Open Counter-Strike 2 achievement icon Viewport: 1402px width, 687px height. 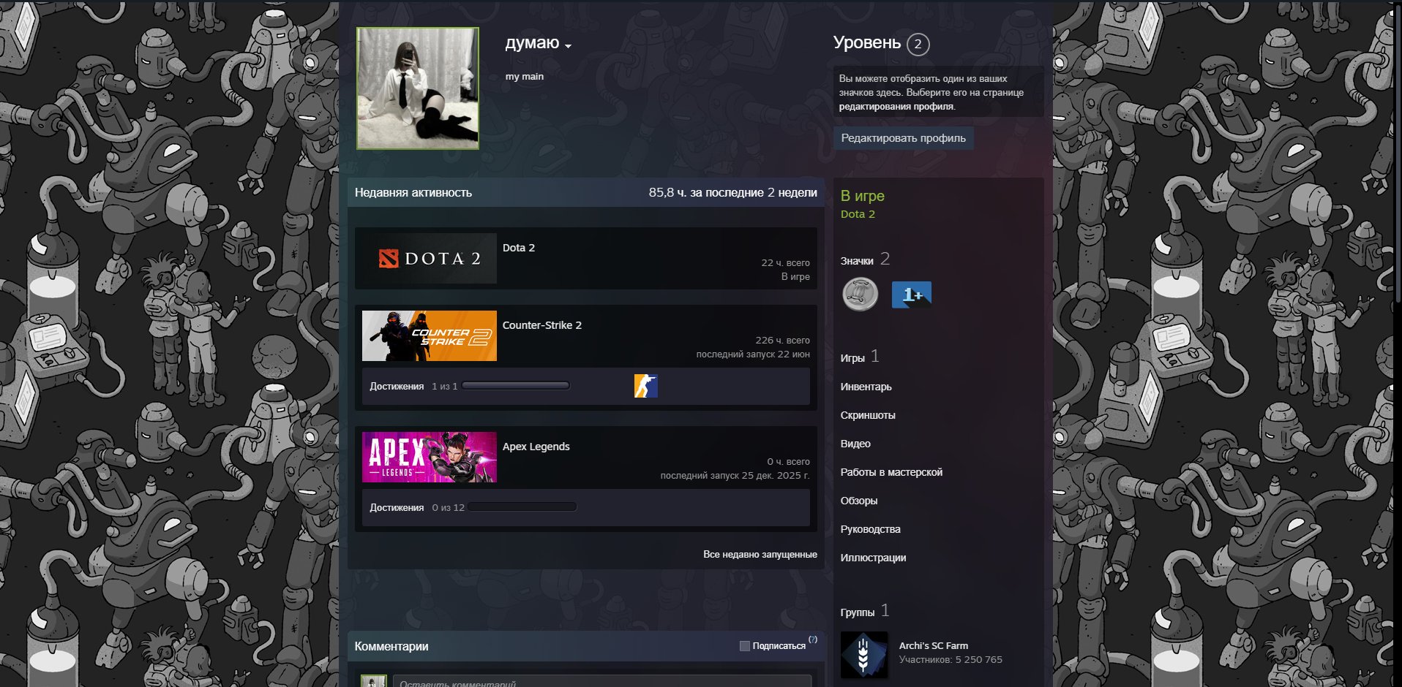646,386
